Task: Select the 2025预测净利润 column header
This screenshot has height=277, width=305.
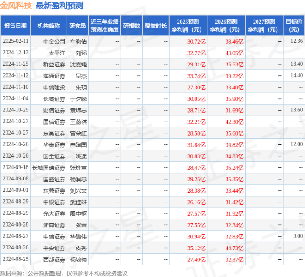Action: coord(188,25)
